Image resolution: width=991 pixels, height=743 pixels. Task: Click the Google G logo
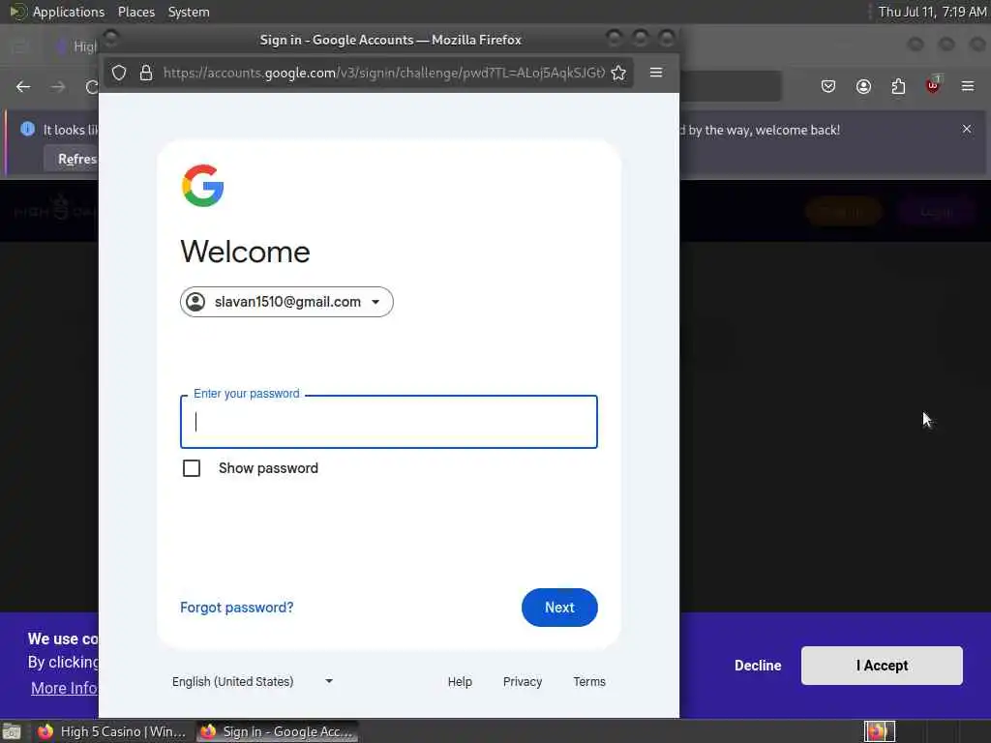click(x=203, y=186)
